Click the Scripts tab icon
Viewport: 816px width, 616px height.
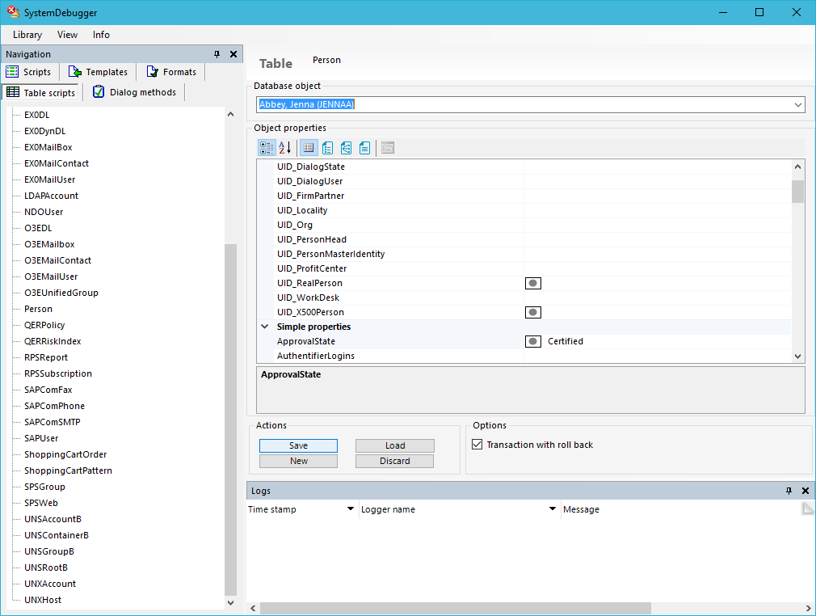point(12,71)
